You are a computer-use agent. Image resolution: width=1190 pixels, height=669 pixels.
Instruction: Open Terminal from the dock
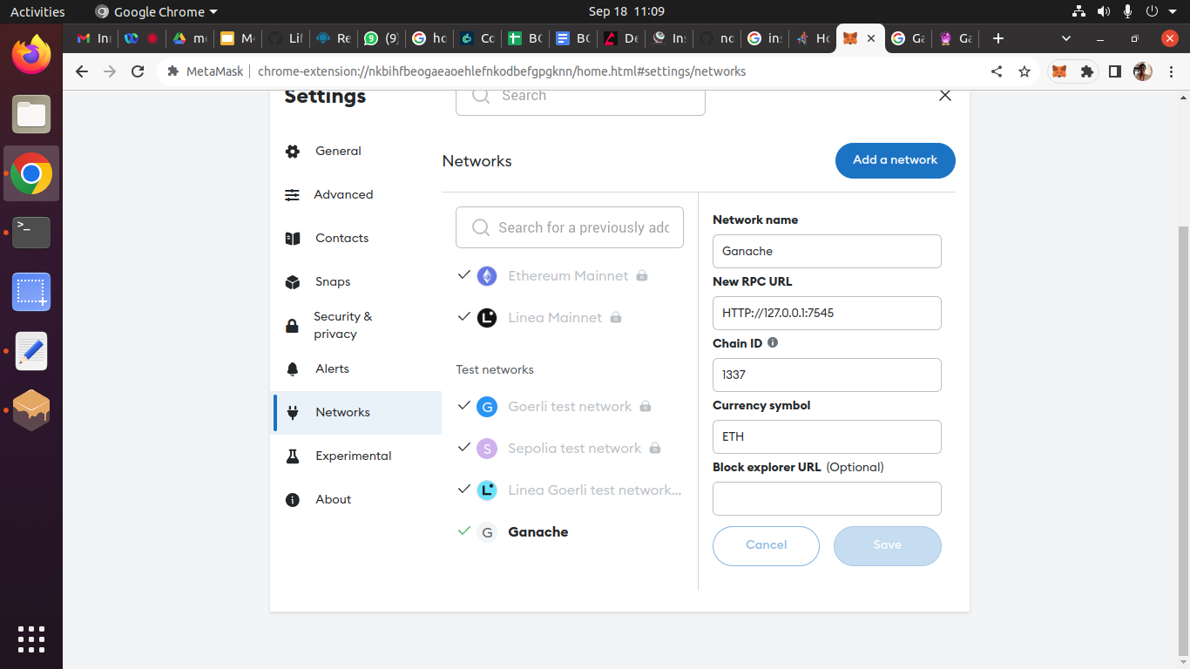tap(31, 233)
